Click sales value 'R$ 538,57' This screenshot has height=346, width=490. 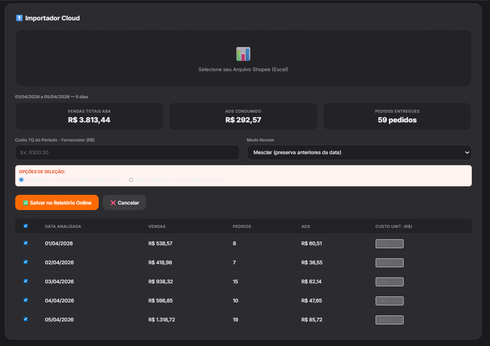(x=161, y=244)
